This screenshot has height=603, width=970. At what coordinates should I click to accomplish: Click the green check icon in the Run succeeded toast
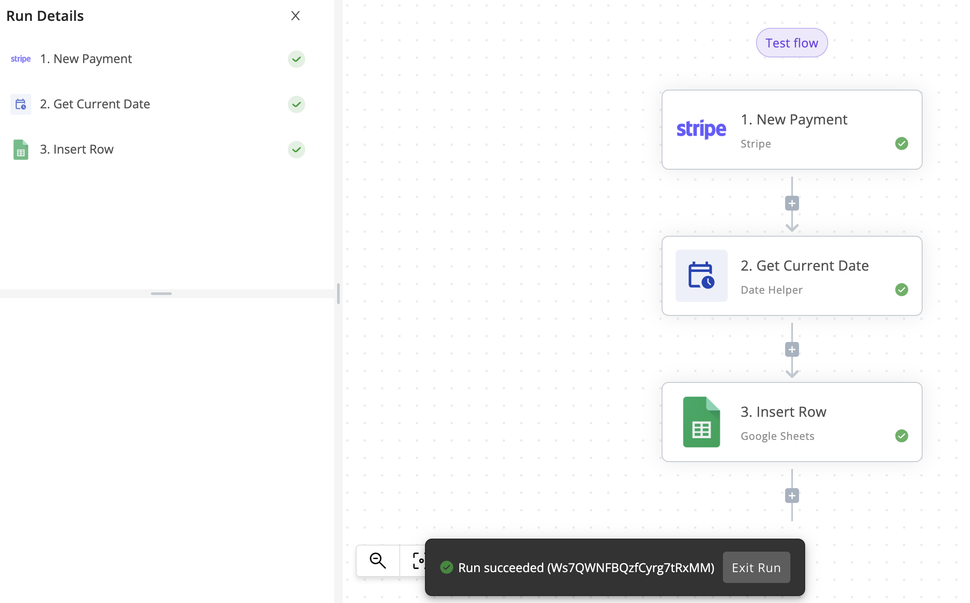tap(446, 567)
